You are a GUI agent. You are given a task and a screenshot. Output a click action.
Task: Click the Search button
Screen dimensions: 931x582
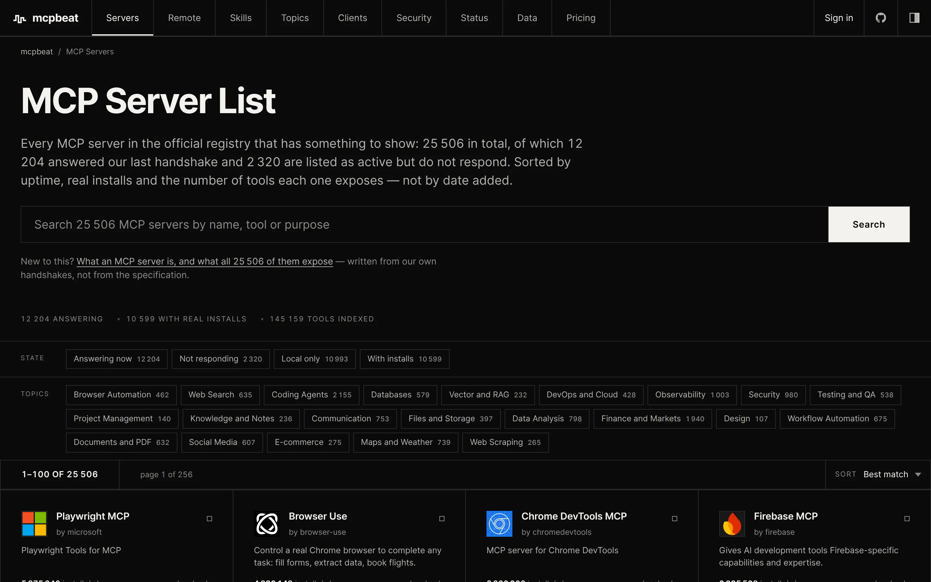[x=869, y=224]
